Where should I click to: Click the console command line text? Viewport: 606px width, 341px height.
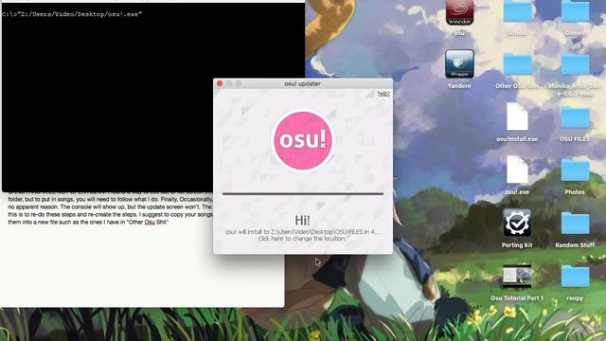[72, 14]
